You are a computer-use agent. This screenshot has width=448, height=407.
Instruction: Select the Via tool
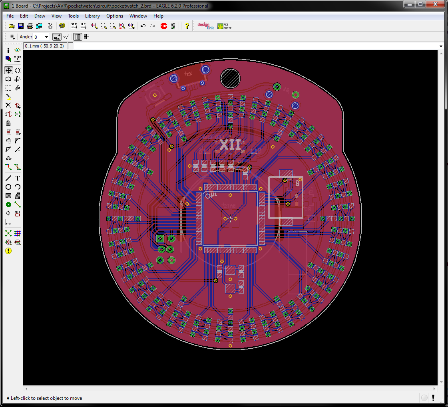click(8, 205)
